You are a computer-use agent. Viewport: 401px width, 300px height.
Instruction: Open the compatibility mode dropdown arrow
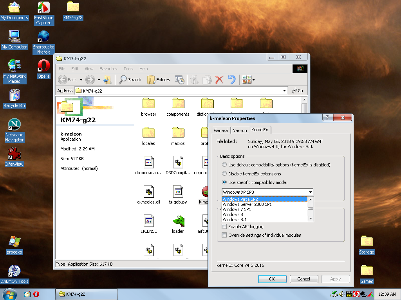(311, 192)
